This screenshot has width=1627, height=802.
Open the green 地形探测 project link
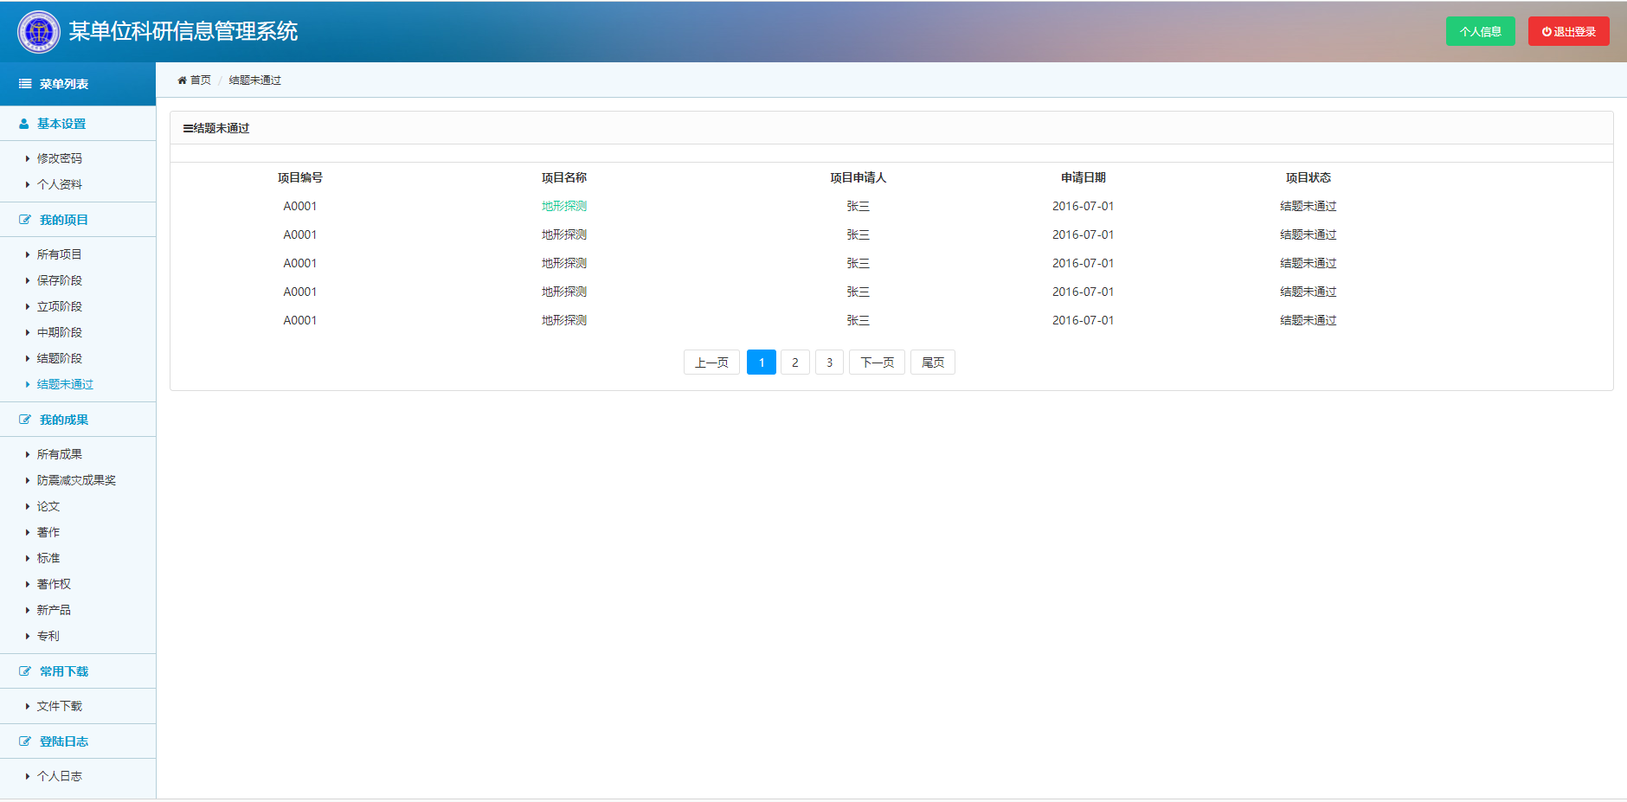564,206
